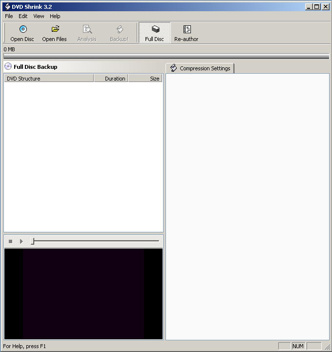
Task: Select Full Disc mode
Action: tap(154, 33)
